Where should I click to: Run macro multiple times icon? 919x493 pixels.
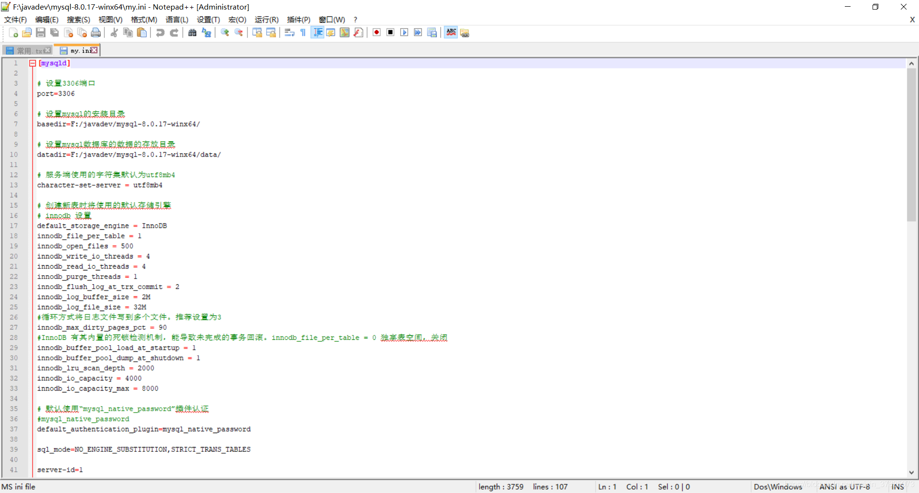click(418, 33)
